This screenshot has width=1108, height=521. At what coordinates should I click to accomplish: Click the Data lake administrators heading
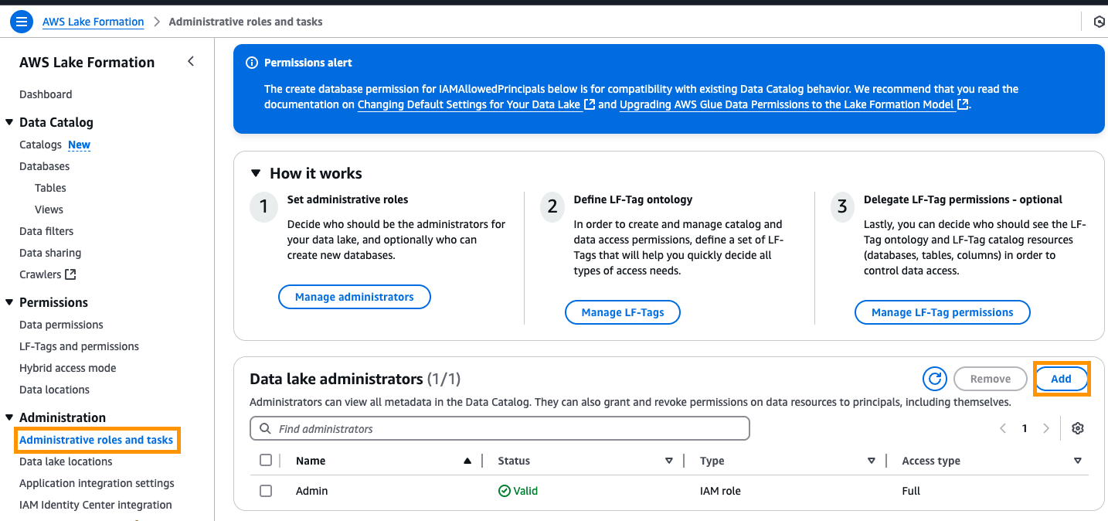[336, 379]
